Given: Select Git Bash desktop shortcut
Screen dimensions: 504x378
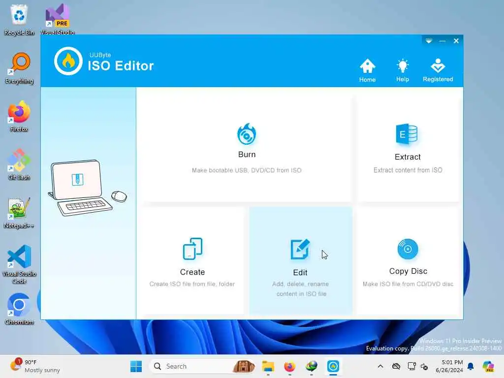Looking at the screenshot, I should 19,164.
